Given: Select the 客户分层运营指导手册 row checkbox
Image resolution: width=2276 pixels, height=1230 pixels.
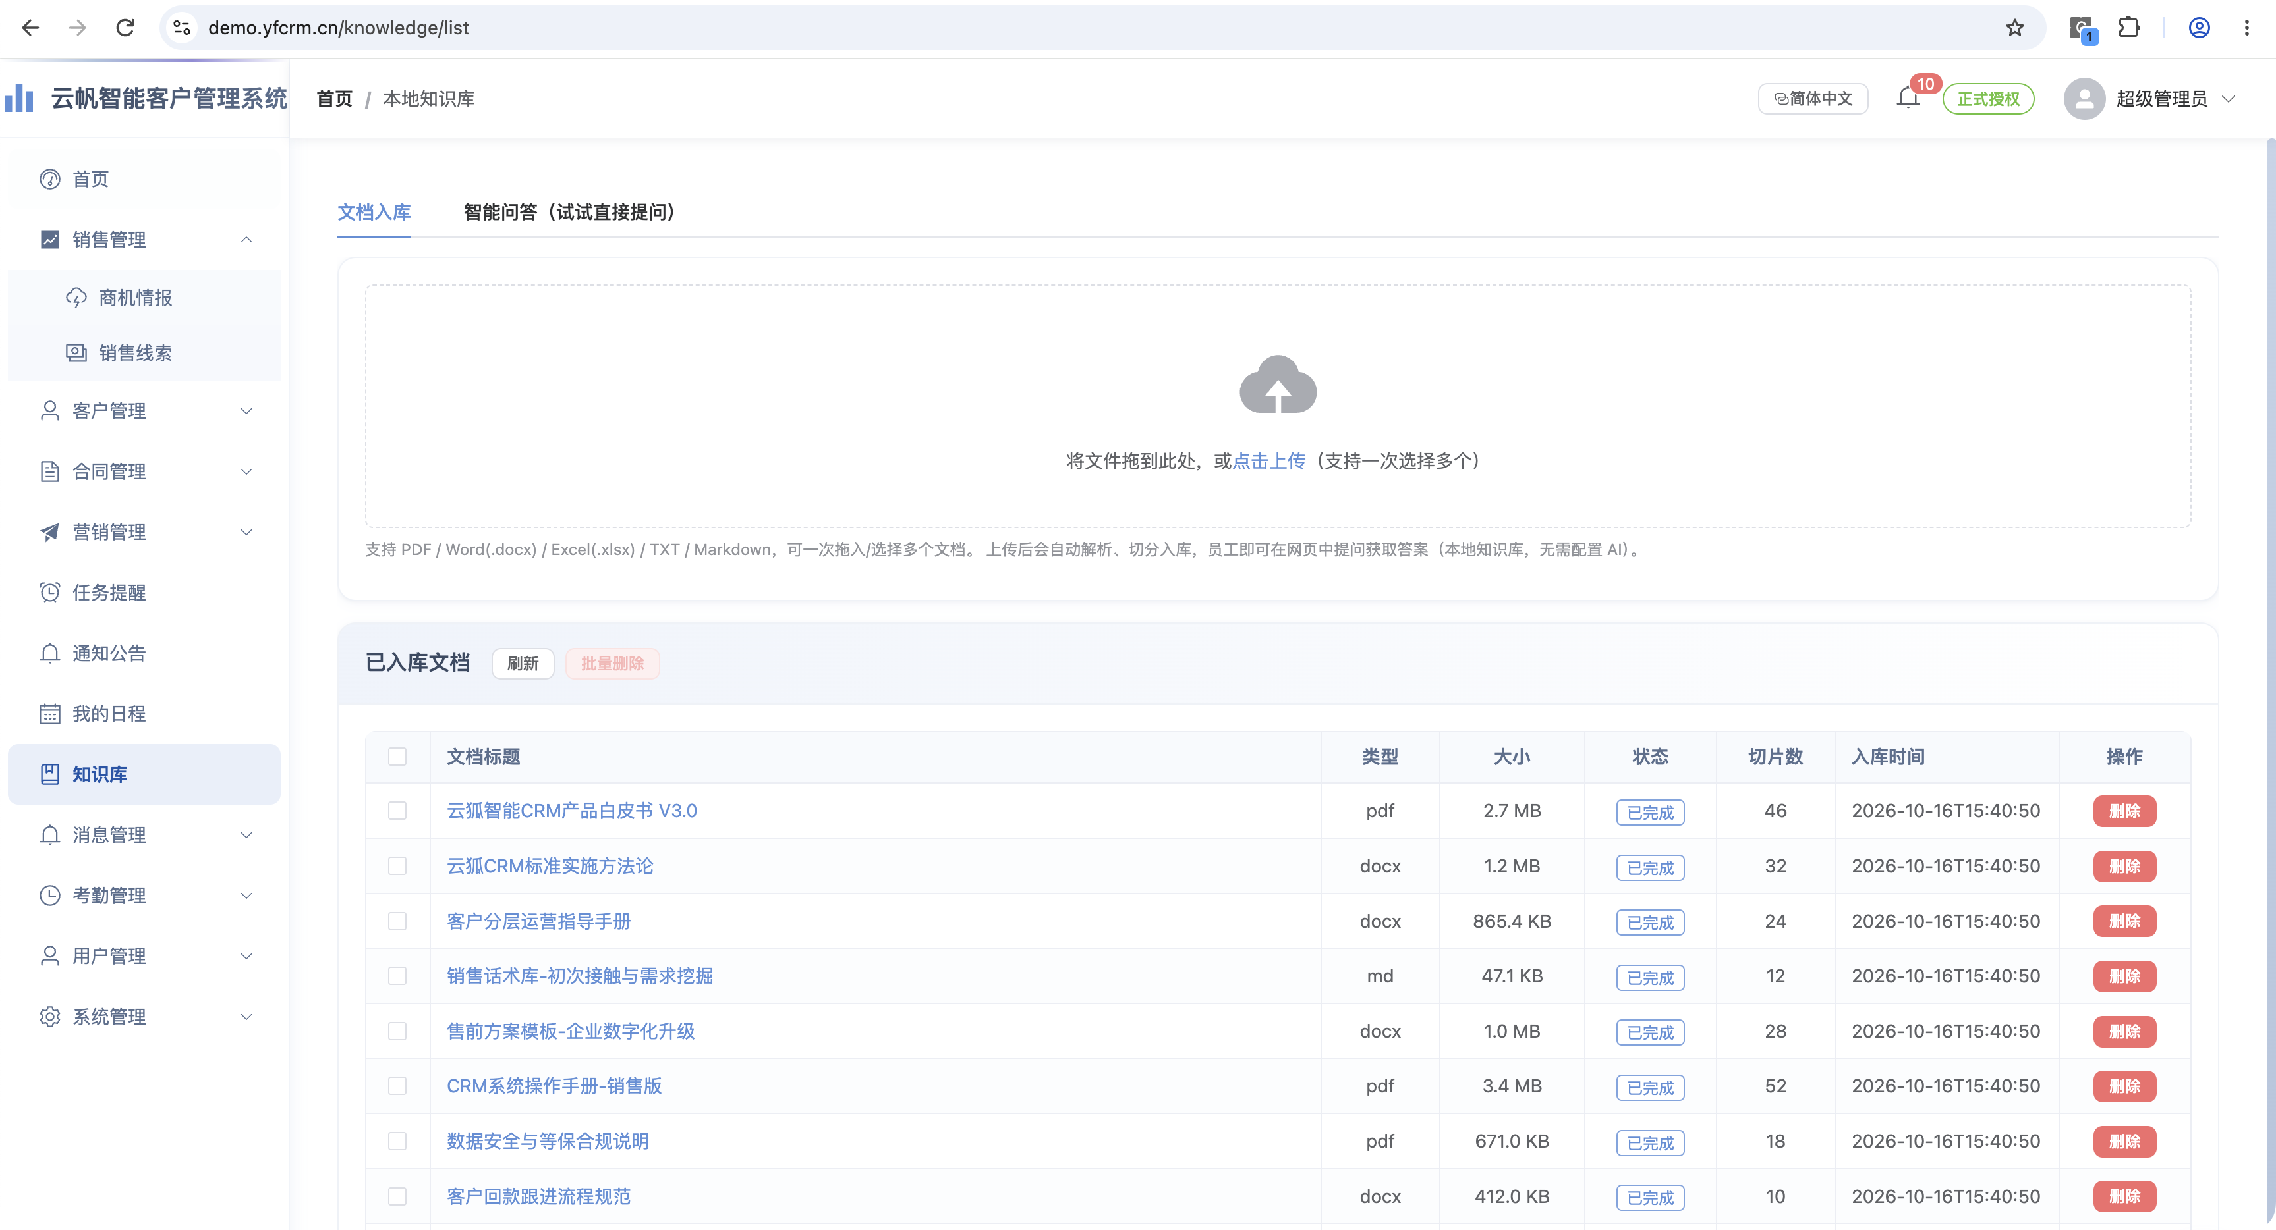Looking at the screenshot, I should coord(397,921).
